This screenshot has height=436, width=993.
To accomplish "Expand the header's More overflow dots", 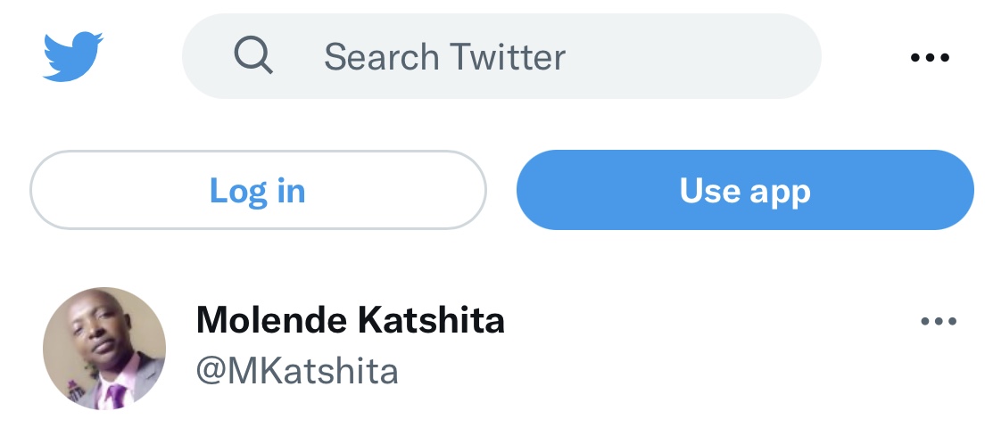I will coord(930,58).
